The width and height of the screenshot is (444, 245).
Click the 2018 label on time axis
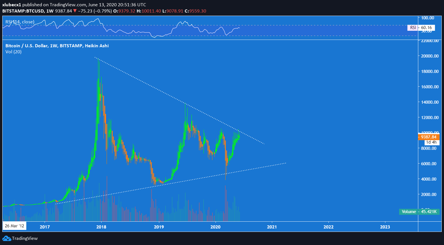[101, 227]
